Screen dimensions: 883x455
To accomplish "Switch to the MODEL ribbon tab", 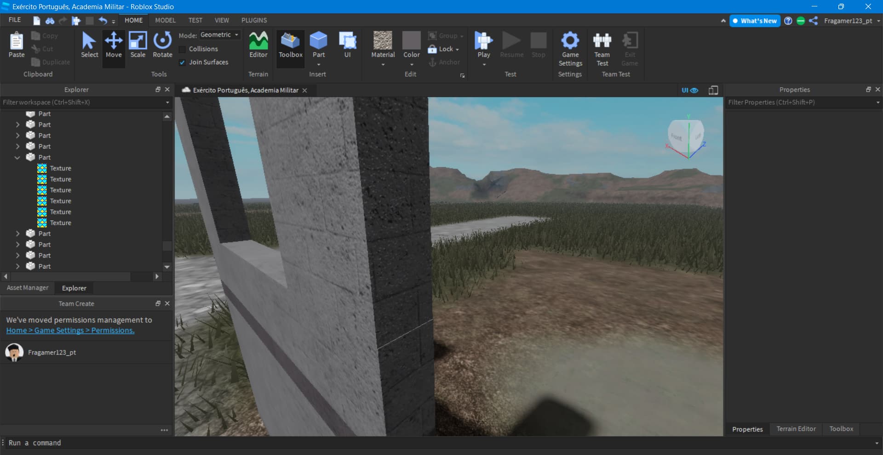I will pyautogui.click(x=165, y=20).
